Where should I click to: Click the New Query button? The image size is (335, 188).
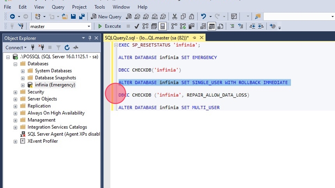click(106, 16)
